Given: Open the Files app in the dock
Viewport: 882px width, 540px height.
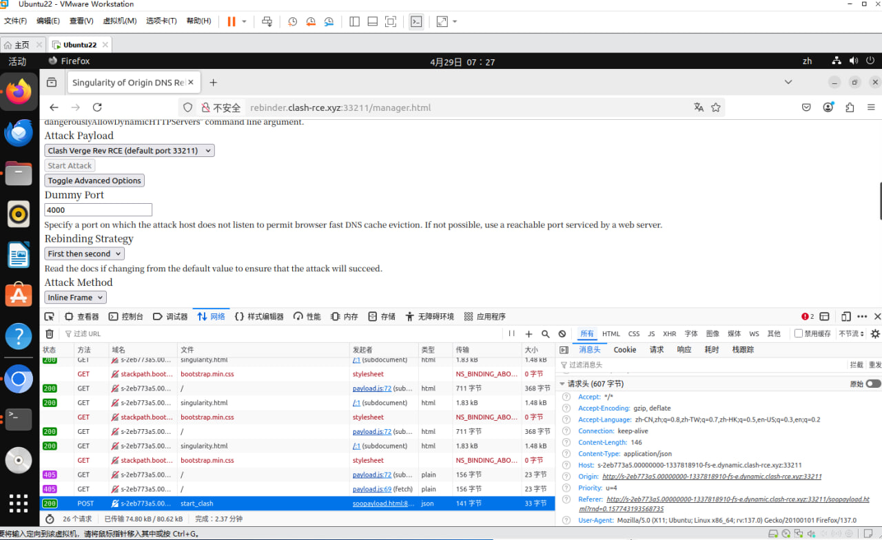Looking at the screenshot, I should (x=19, y=173).
